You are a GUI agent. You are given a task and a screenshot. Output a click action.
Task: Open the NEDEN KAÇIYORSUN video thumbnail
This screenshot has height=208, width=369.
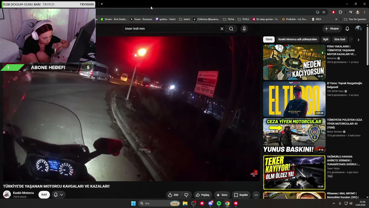pyautogui.click(x=294, y=62)
